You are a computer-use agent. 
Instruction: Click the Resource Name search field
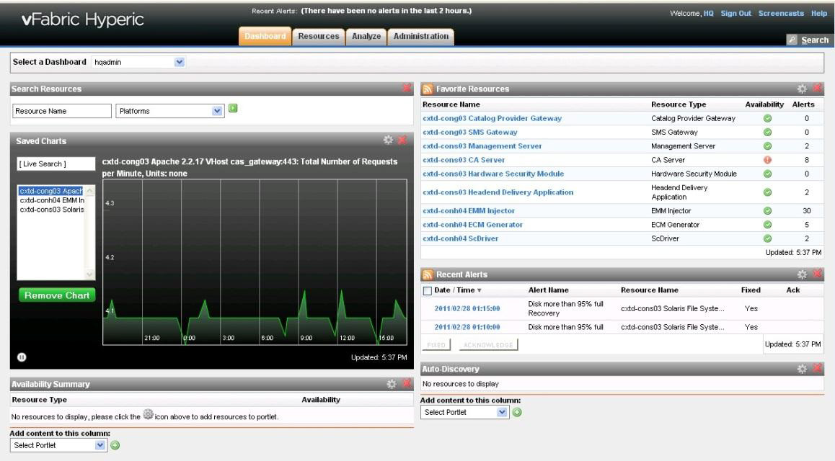[x=61, y=111]
